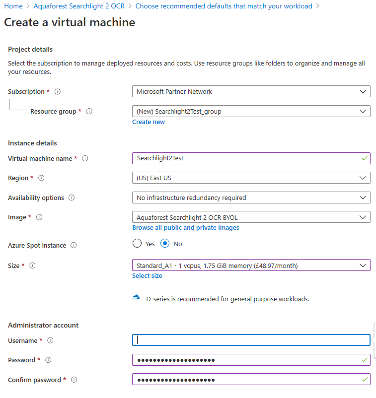Click the Image info icon
This screenshot has width=376, height=398.
click(x=39, y=217)
